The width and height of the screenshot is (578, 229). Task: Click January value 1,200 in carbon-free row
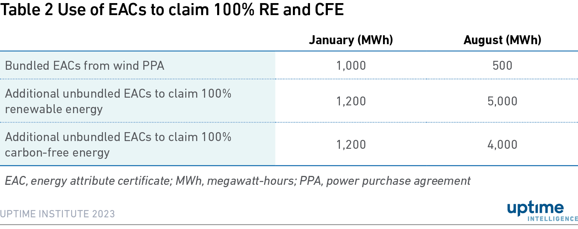click(x=351, y=145)
